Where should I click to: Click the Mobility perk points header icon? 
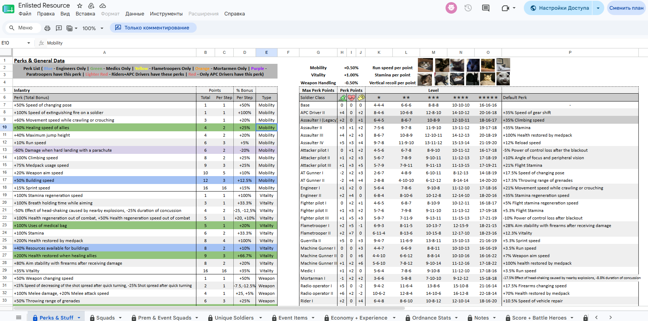coord(342,98)
